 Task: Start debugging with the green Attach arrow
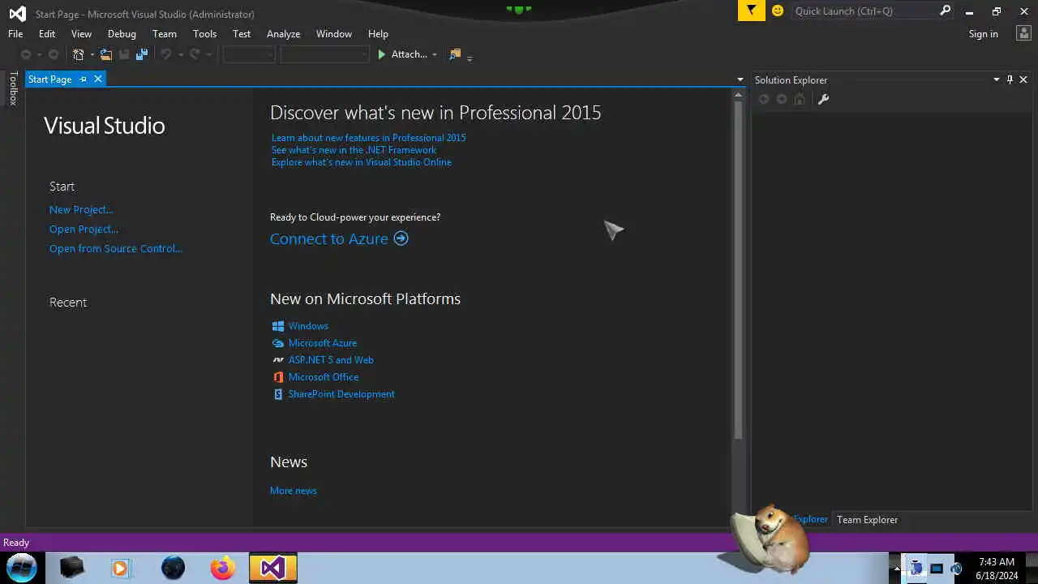tap(382, 54)
